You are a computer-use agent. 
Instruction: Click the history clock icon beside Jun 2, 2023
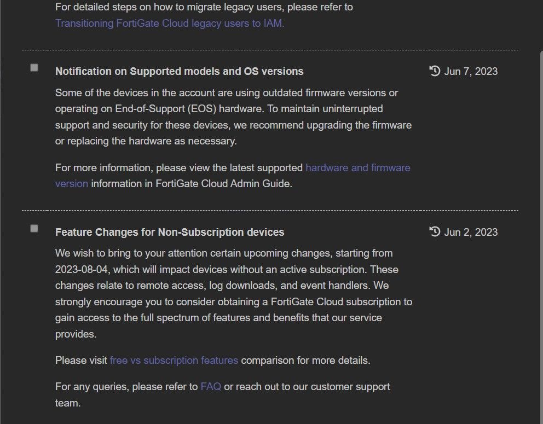(x=435, y=232)
